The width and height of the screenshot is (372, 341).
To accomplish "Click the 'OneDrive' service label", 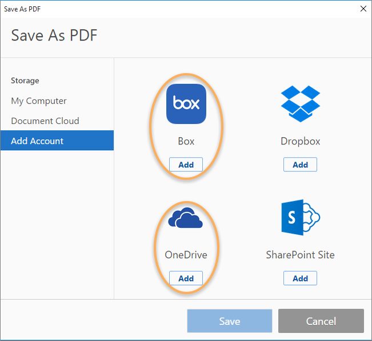I will (x=186, y=255).
